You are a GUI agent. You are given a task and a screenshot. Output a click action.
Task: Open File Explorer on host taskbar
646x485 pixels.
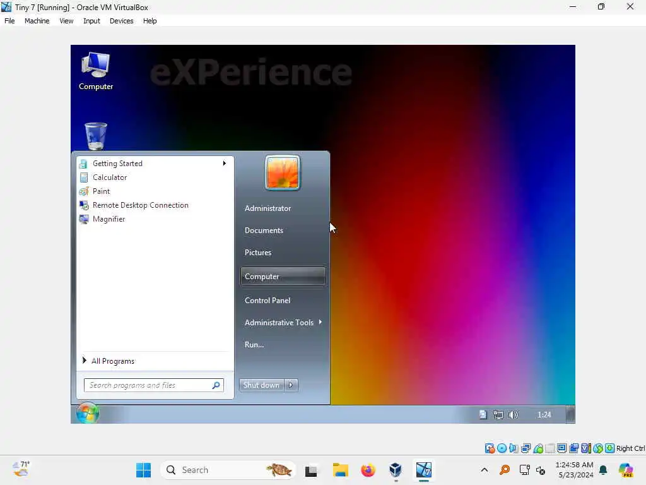[x=340, y=470]
